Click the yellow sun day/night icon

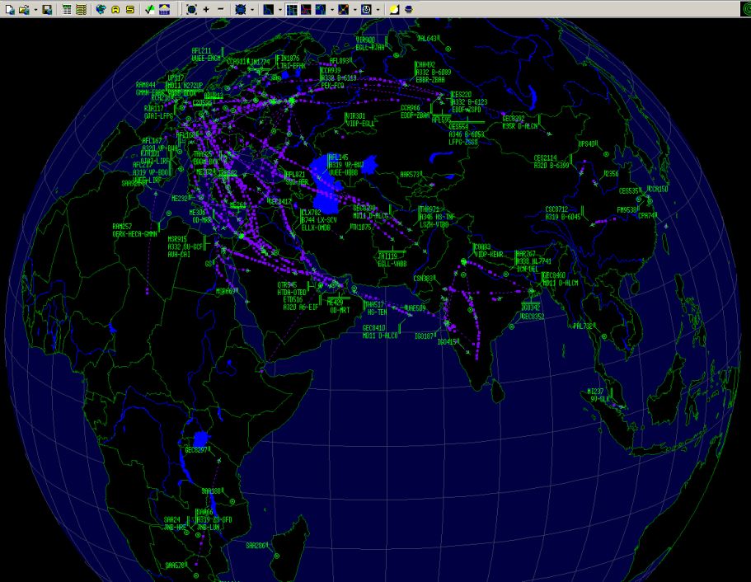pyautogui.click(x=394, y=9)
